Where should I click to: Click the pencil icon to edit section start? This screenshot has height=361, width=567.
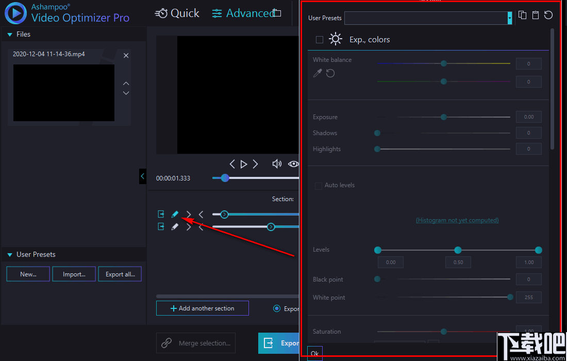tap(174, 214)
